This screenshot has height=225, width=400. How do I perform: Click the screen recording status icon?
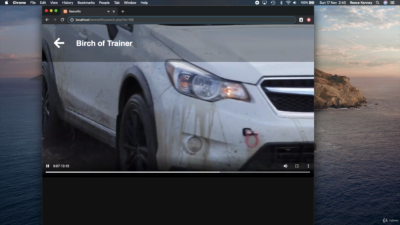257,2
